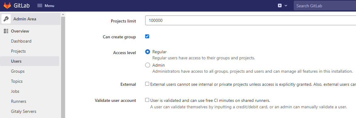
Task: Open the Admin Area header link
Action: pyautogui.click(x=30, y=19)
